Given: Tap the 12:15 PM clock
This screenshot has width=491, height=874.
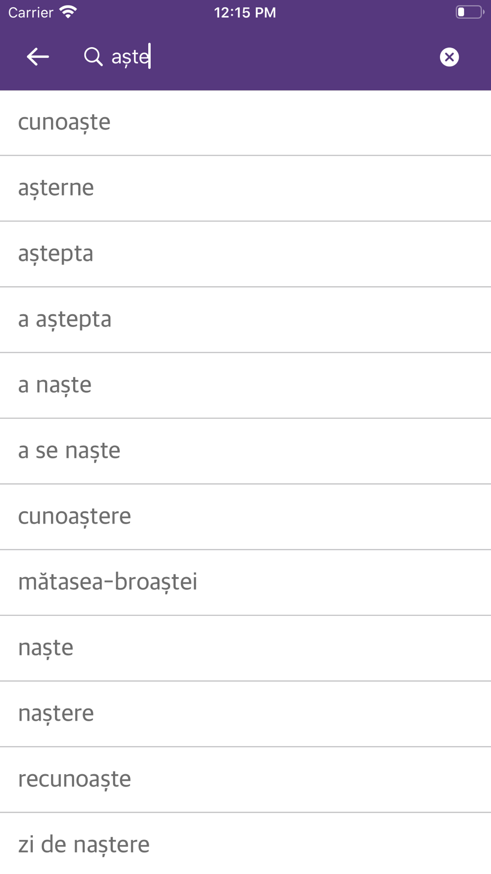Looking at the screenshot, I should (245, 12).
